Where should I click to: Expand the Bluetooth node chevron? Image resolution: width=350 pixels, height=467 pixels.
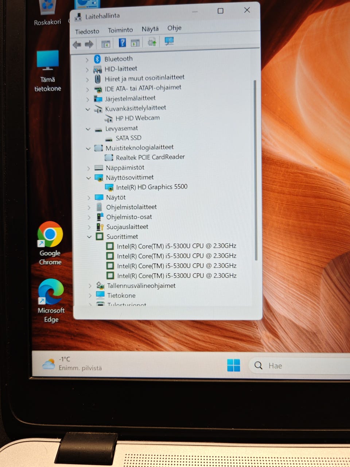click(87, 59)
